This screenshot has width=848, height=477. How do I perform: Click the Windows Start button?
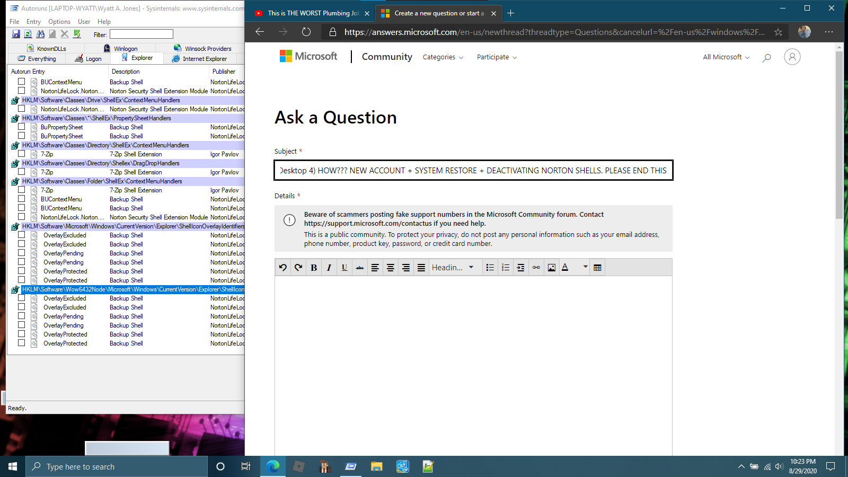pos(13,466)
